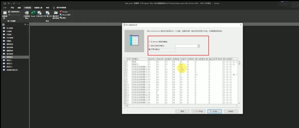Open the KNX控制 table
The height and width of the screenshot is (128, 299).
[x=10, y=38]
